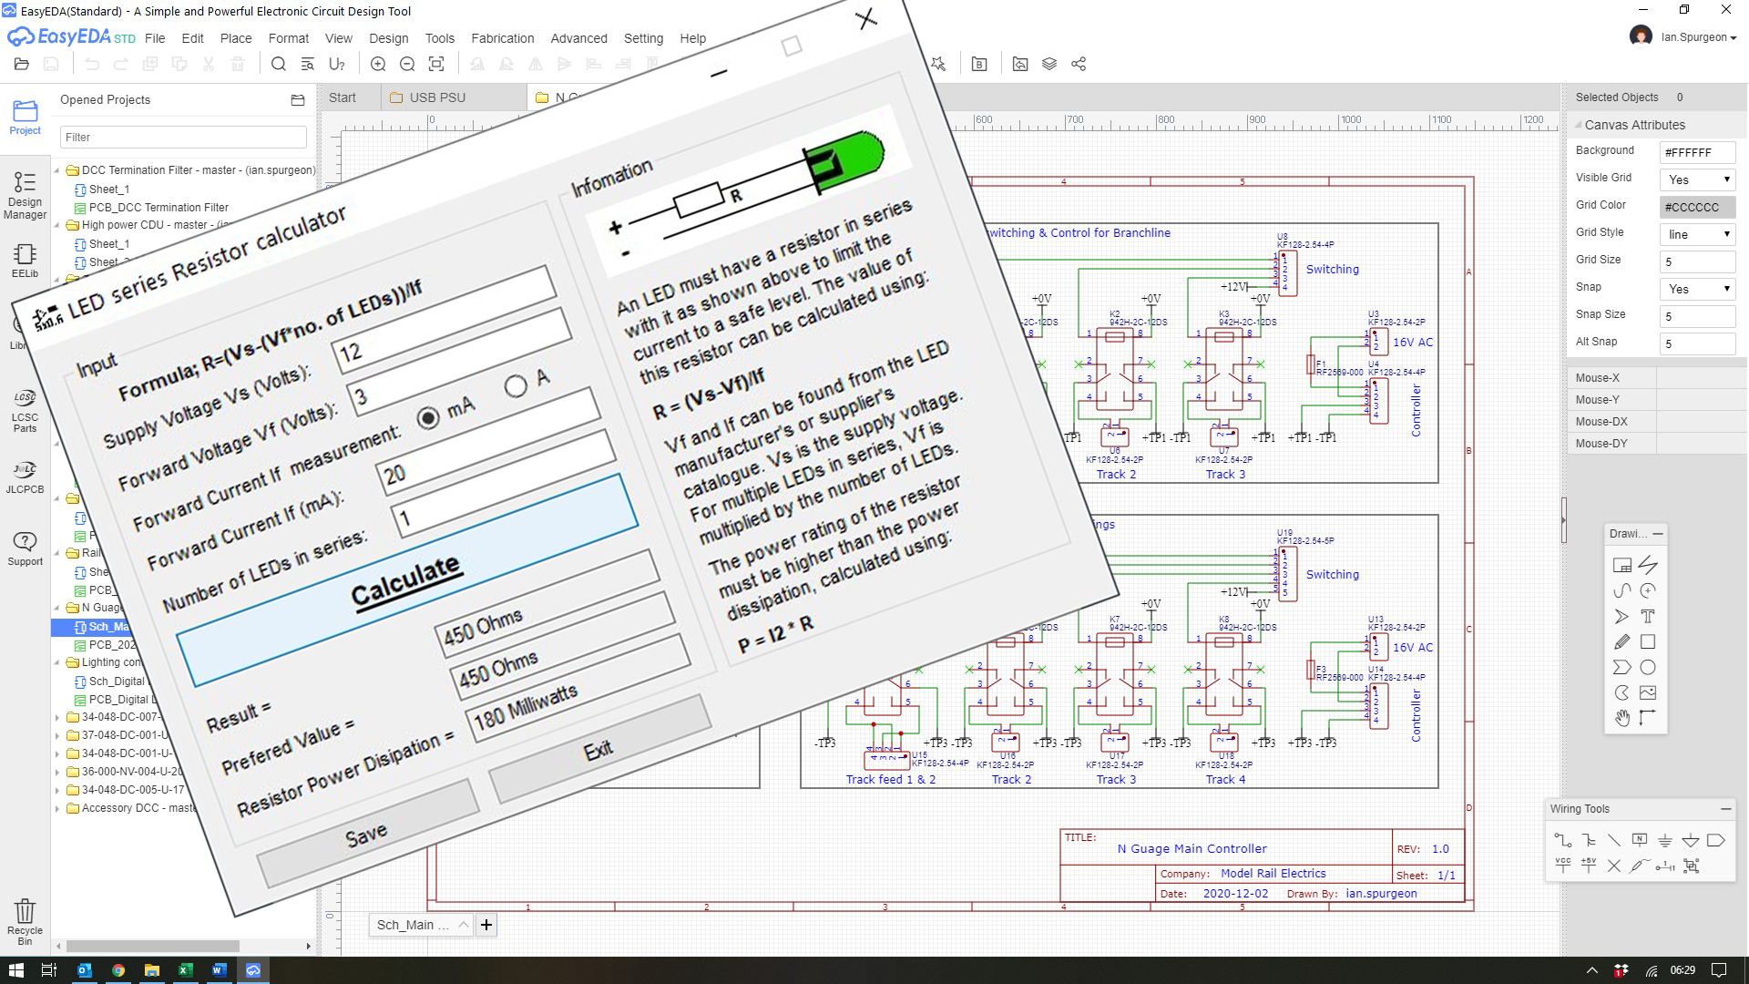Open the Grid Style dropdown
Image resolution: width=1749 pixels, height=984 pixels.
point(1695,234)
